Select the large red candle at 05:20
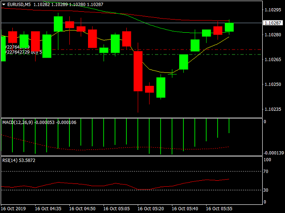 coord(138,71)
